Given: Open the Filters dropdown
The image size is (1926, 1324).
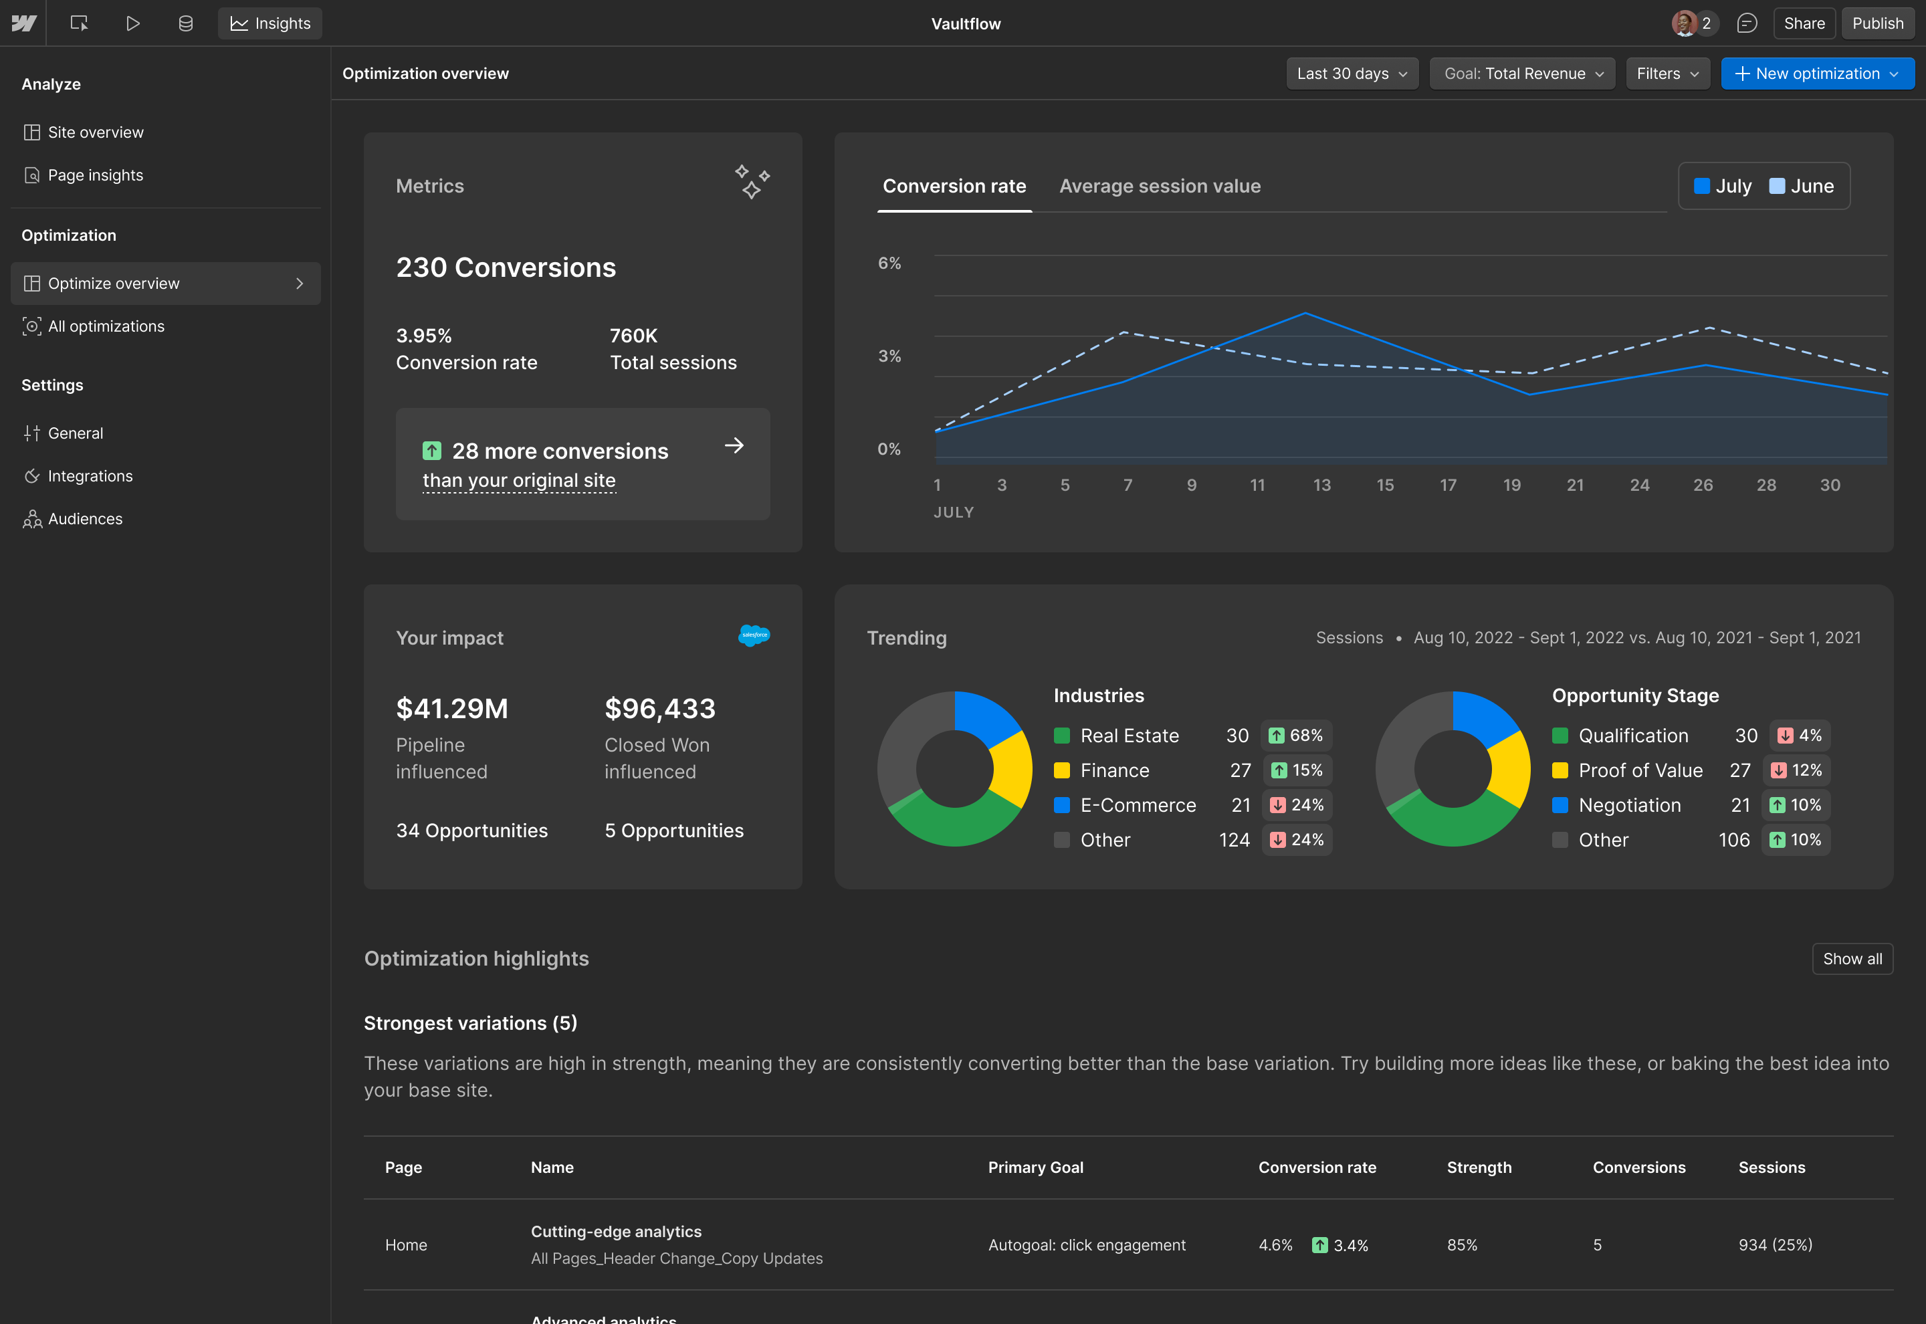Looking at the screenshot, I should (1667, 73).
